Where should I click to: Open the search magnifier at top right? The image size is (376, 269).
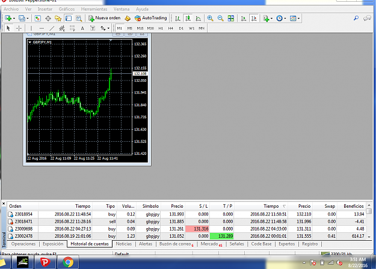356,18
